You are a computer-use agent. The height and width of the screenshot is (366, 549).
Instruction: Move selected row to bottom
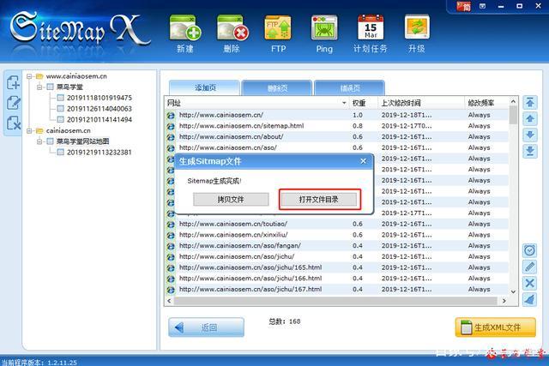(530, 152)
